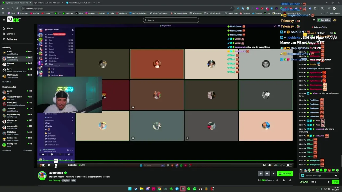Toggle fullscreen on the video player

click(282, 165)
